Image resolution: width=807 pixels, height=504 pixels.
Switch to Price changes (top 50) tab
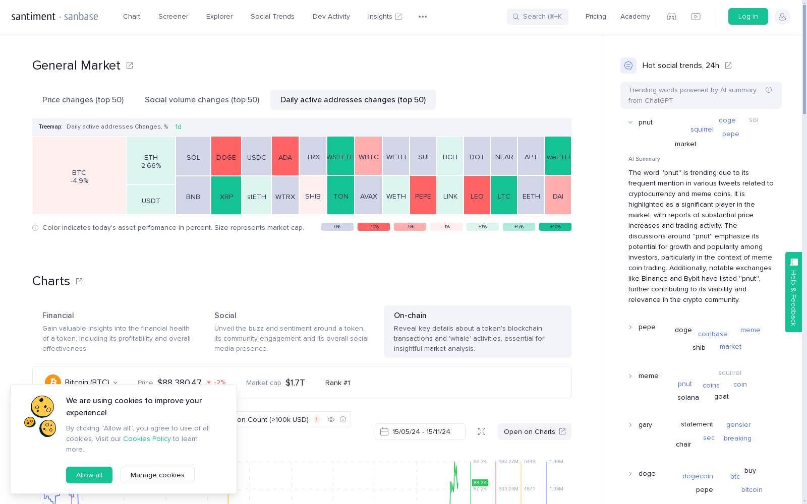(83, 100)
